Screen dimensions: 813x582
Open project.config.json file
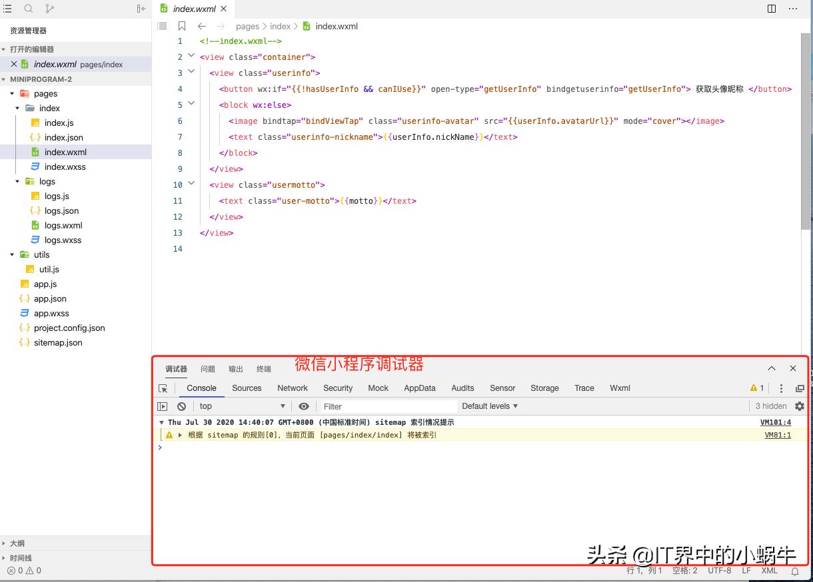(69, 328)
